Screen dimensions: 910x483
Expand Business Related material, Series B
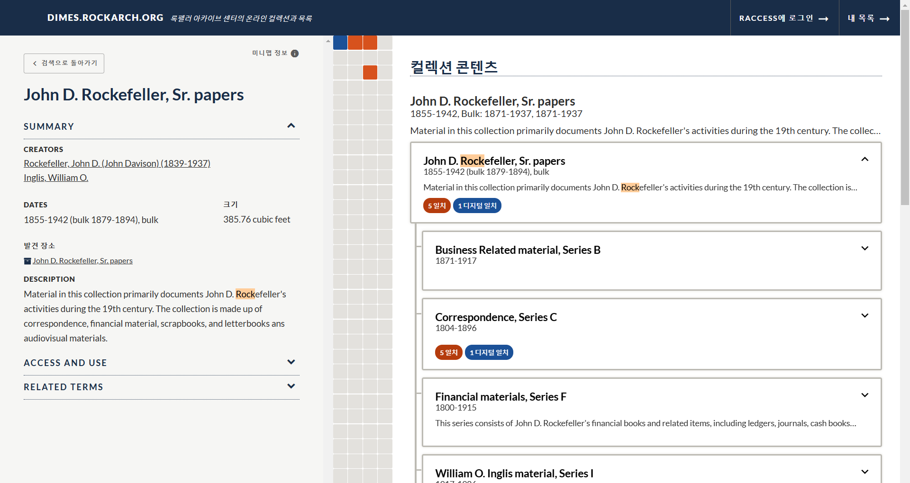[864, 249]
